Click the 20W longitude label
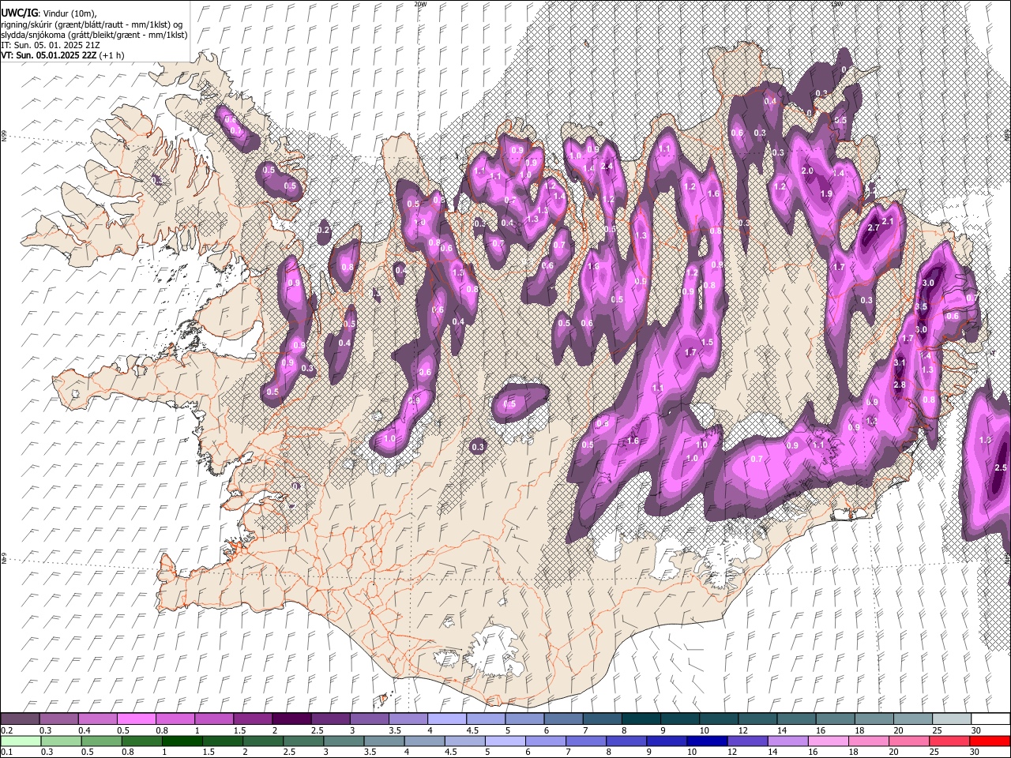This screenshot has height=758, width=1011. point(420,4)
